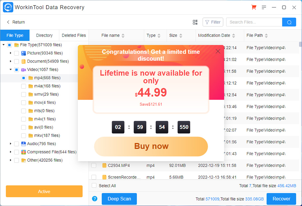
Task: Click the Video category camera icon
Action: click(x=24, y=70)
